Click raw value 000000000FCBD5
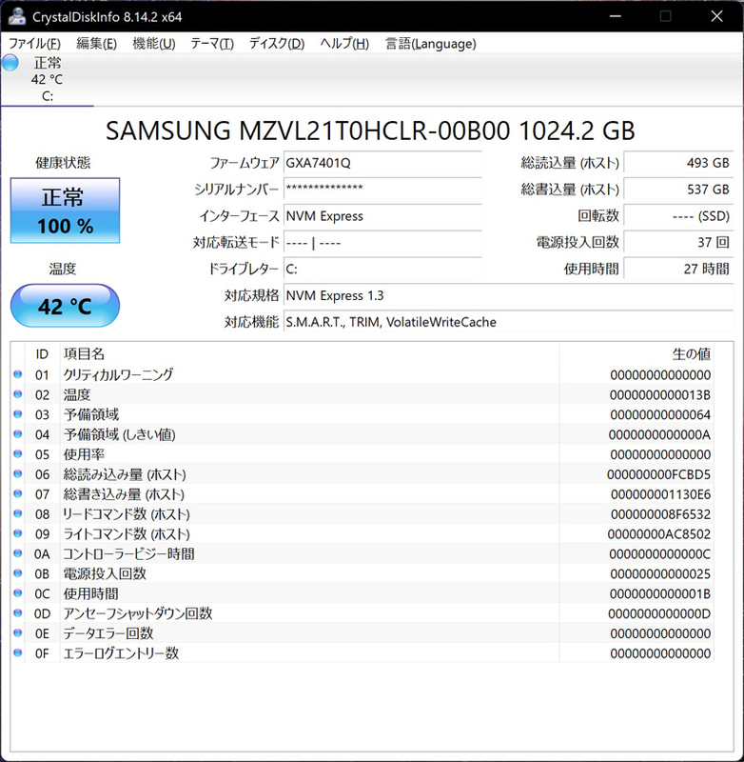This screenshot has width=744, height=762. click(x=658, y=474)
